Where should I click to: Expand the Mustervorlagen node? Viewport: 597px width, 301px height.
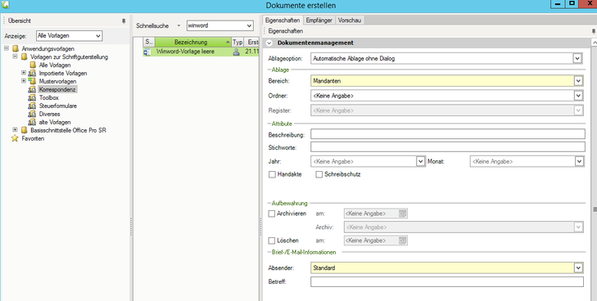24,81
